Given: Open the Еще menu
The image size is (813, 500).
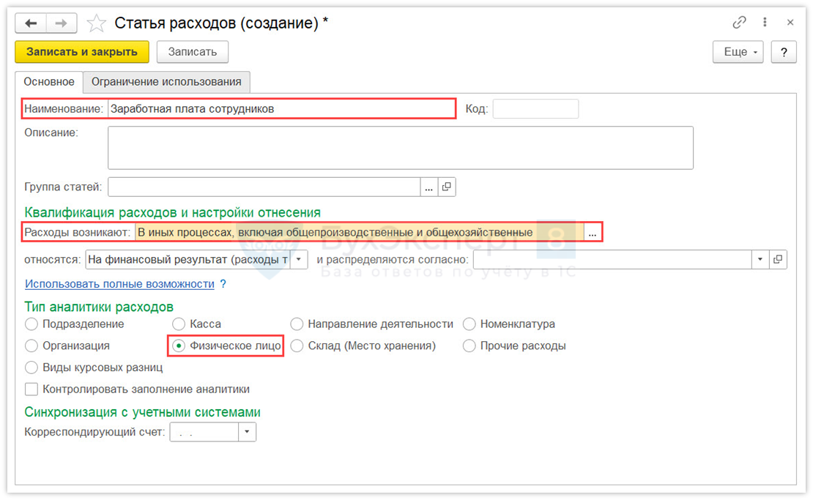Looking at the screenshot, I should tap(738, 52).
